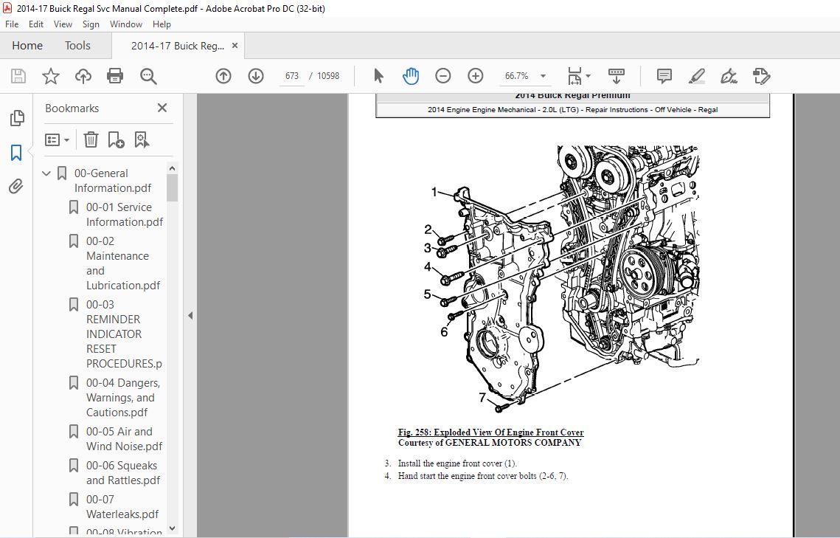Click the zoom percentage field 66.7%

[x=517, y=76]
